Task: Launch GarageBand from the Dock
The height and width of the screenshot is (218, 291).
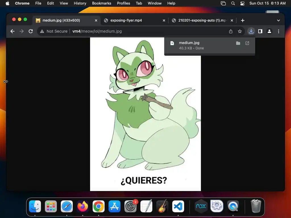Action: tap(162, 206)
